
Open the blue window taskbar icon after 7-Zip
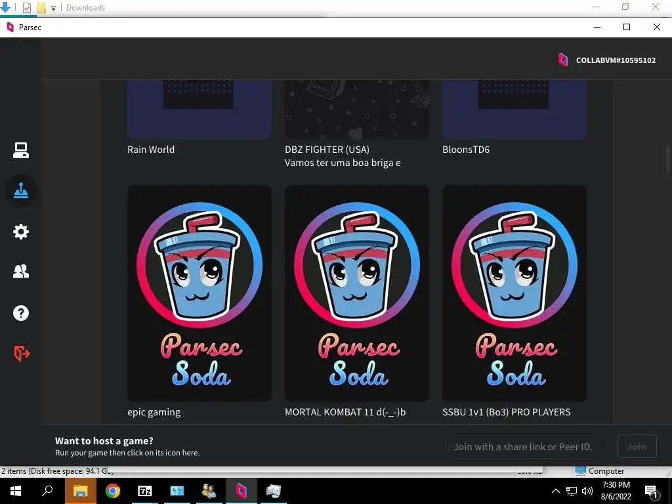[x=177, y=491]
